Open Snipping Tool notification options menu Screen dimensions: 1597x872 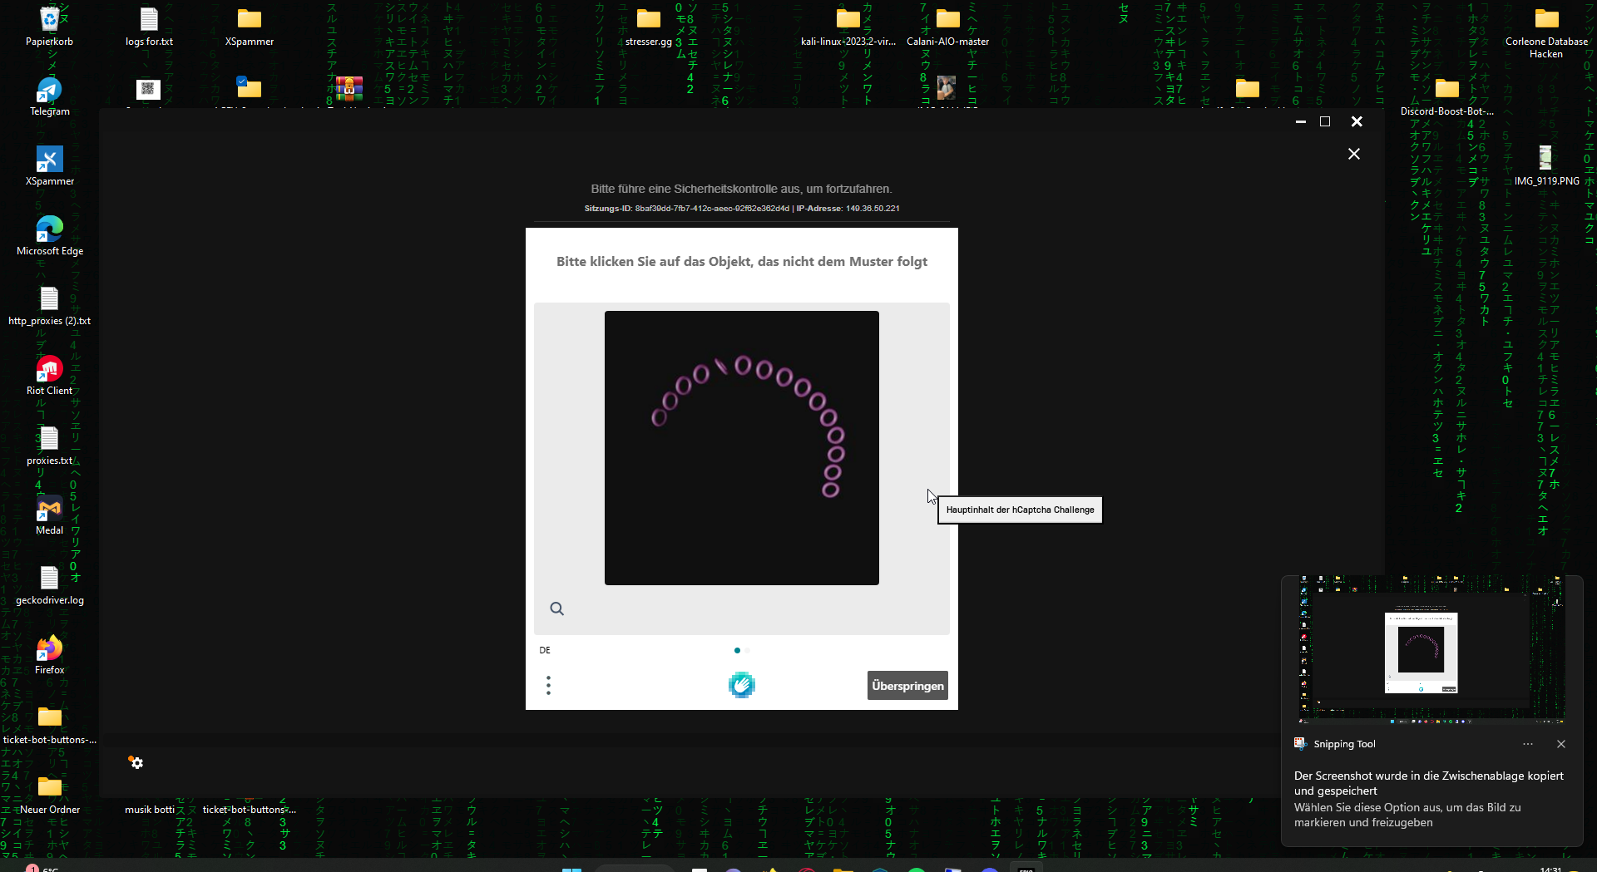click(1527, 744)
